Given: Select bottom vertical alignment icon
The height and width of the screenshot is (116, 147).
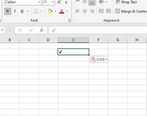Looking at the screenshot, I should click(92, 2).
